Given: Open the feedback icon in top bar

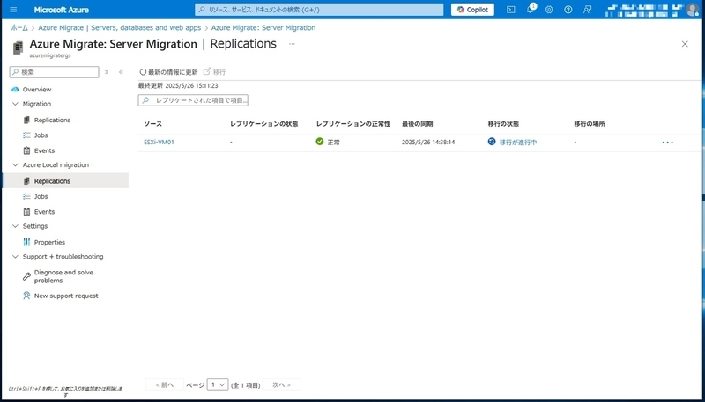Looking at the screenshot, I should (587, 10).
